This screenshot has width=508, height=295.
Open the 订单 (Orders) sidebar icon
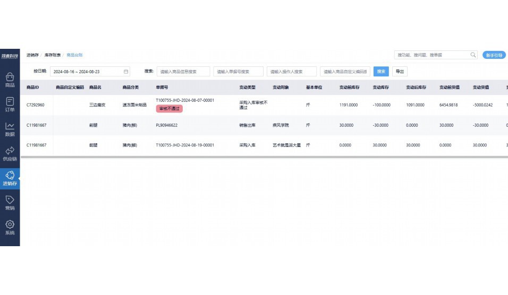tap(10, 104)
